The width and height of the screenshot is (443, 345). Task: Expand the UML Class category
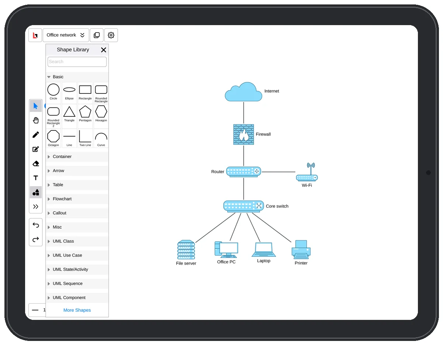tap(77, 241)
